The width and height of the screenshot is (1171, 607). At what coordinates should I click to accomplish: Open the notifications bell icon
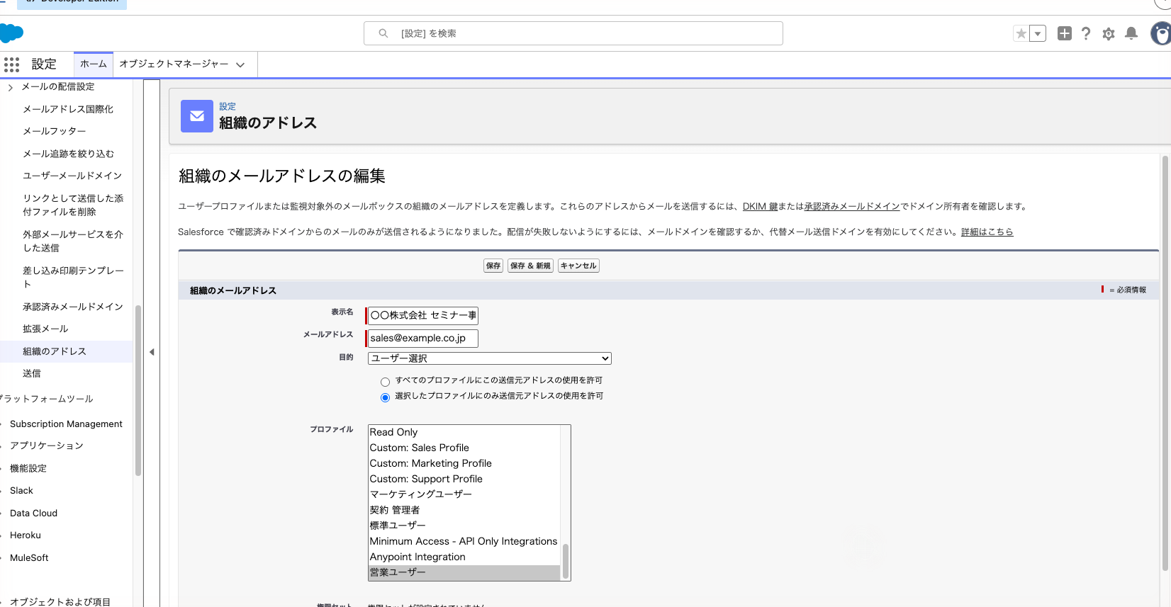(x=1131, y=33)
